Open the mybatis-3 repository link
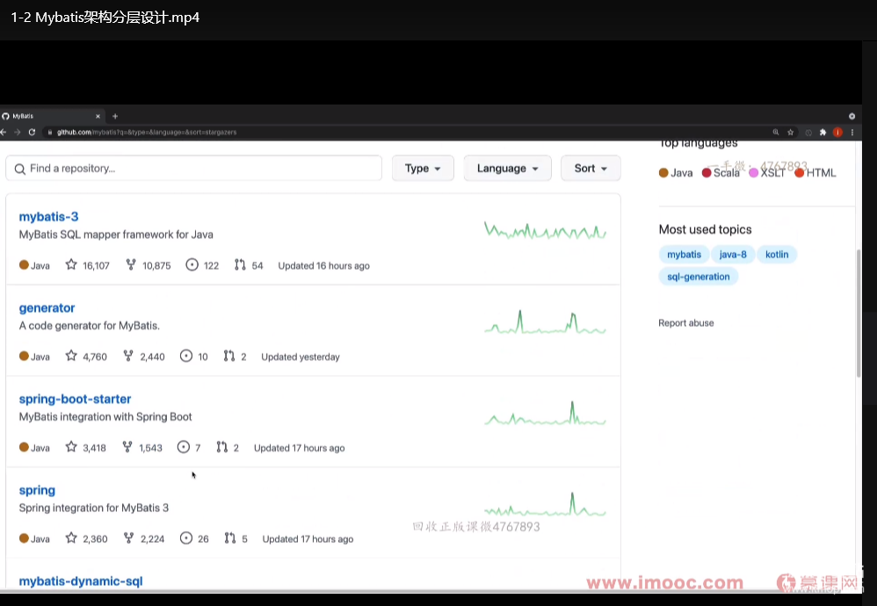 pos(48,217)
